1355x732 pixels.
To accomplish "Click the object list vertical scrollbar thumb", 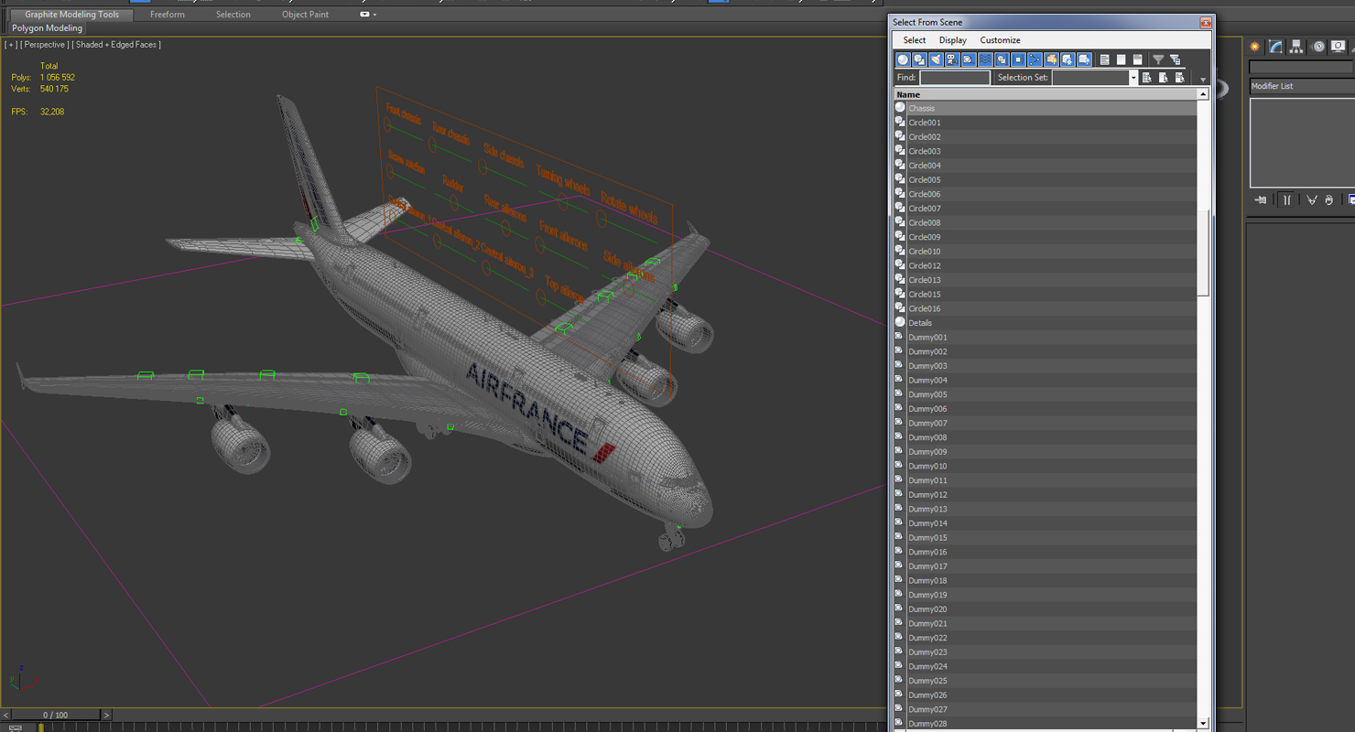I will (1204, 252).
